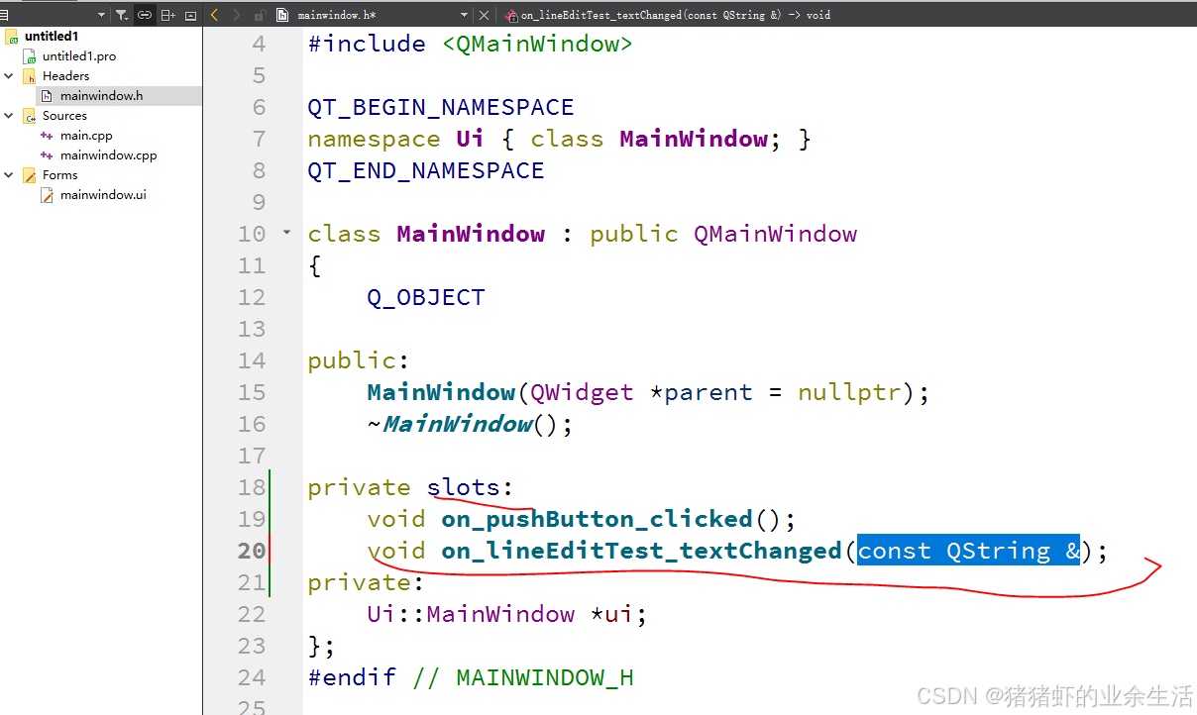Image resolution: width=1197 pixels, height=715 pixels.
Task: Open untitled1.pro in the project tree
Action: [x=79, y=56]
